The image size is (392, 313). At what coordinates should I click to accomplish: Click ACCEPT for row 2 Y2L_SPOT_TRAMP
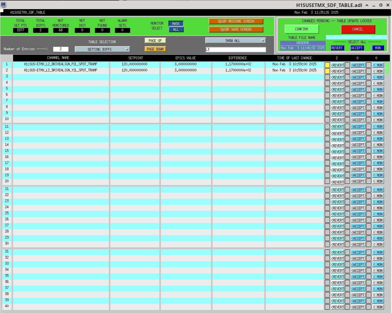coord(358,71)
